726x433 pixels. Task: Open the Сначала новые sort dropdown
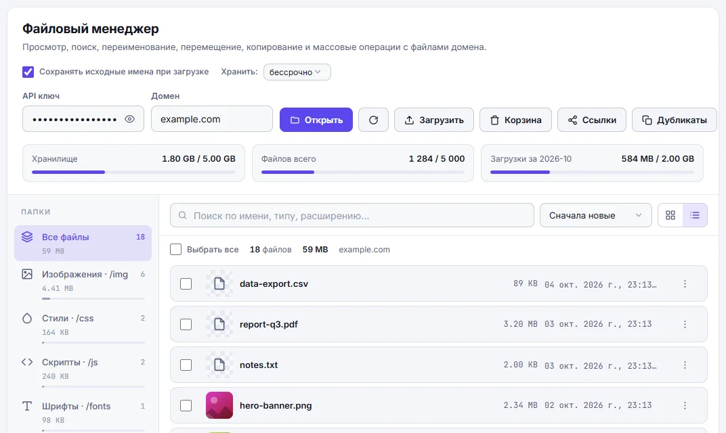click(595, 215)
